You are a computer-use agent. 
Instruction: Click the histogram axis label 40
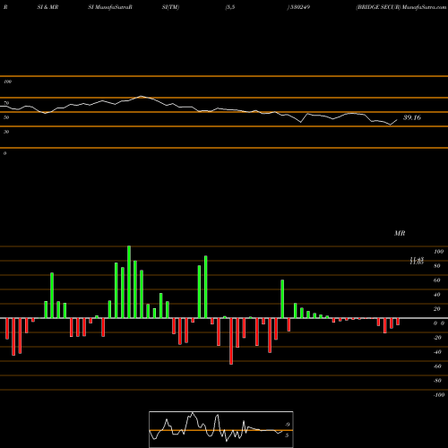tap(437, 295)
